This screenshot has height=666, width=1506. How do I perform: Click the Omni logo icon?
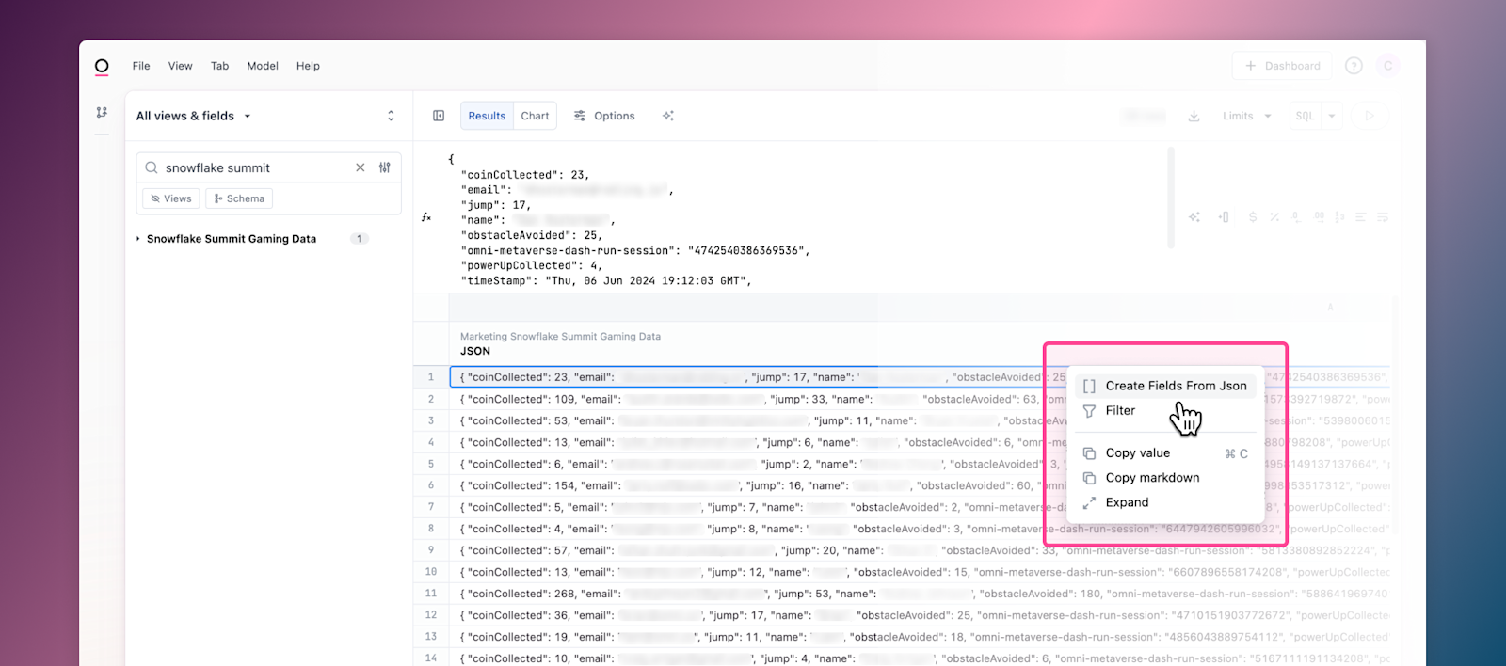coord(102,66)
